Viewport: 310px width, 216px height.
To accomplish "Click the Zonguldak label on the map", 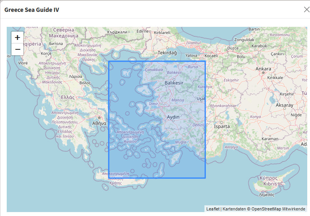I will pyautogui.click(x=244, y=39).
